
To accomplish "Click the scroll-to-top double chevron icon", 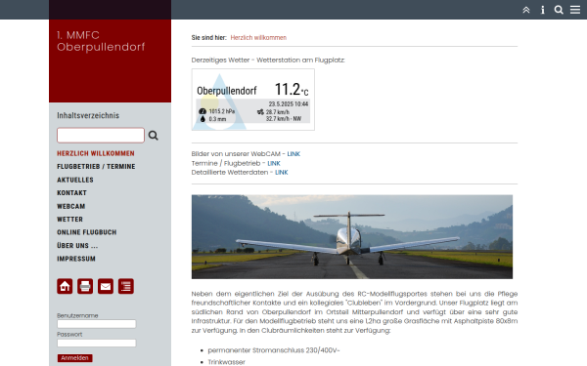I will tap(526, 10).
